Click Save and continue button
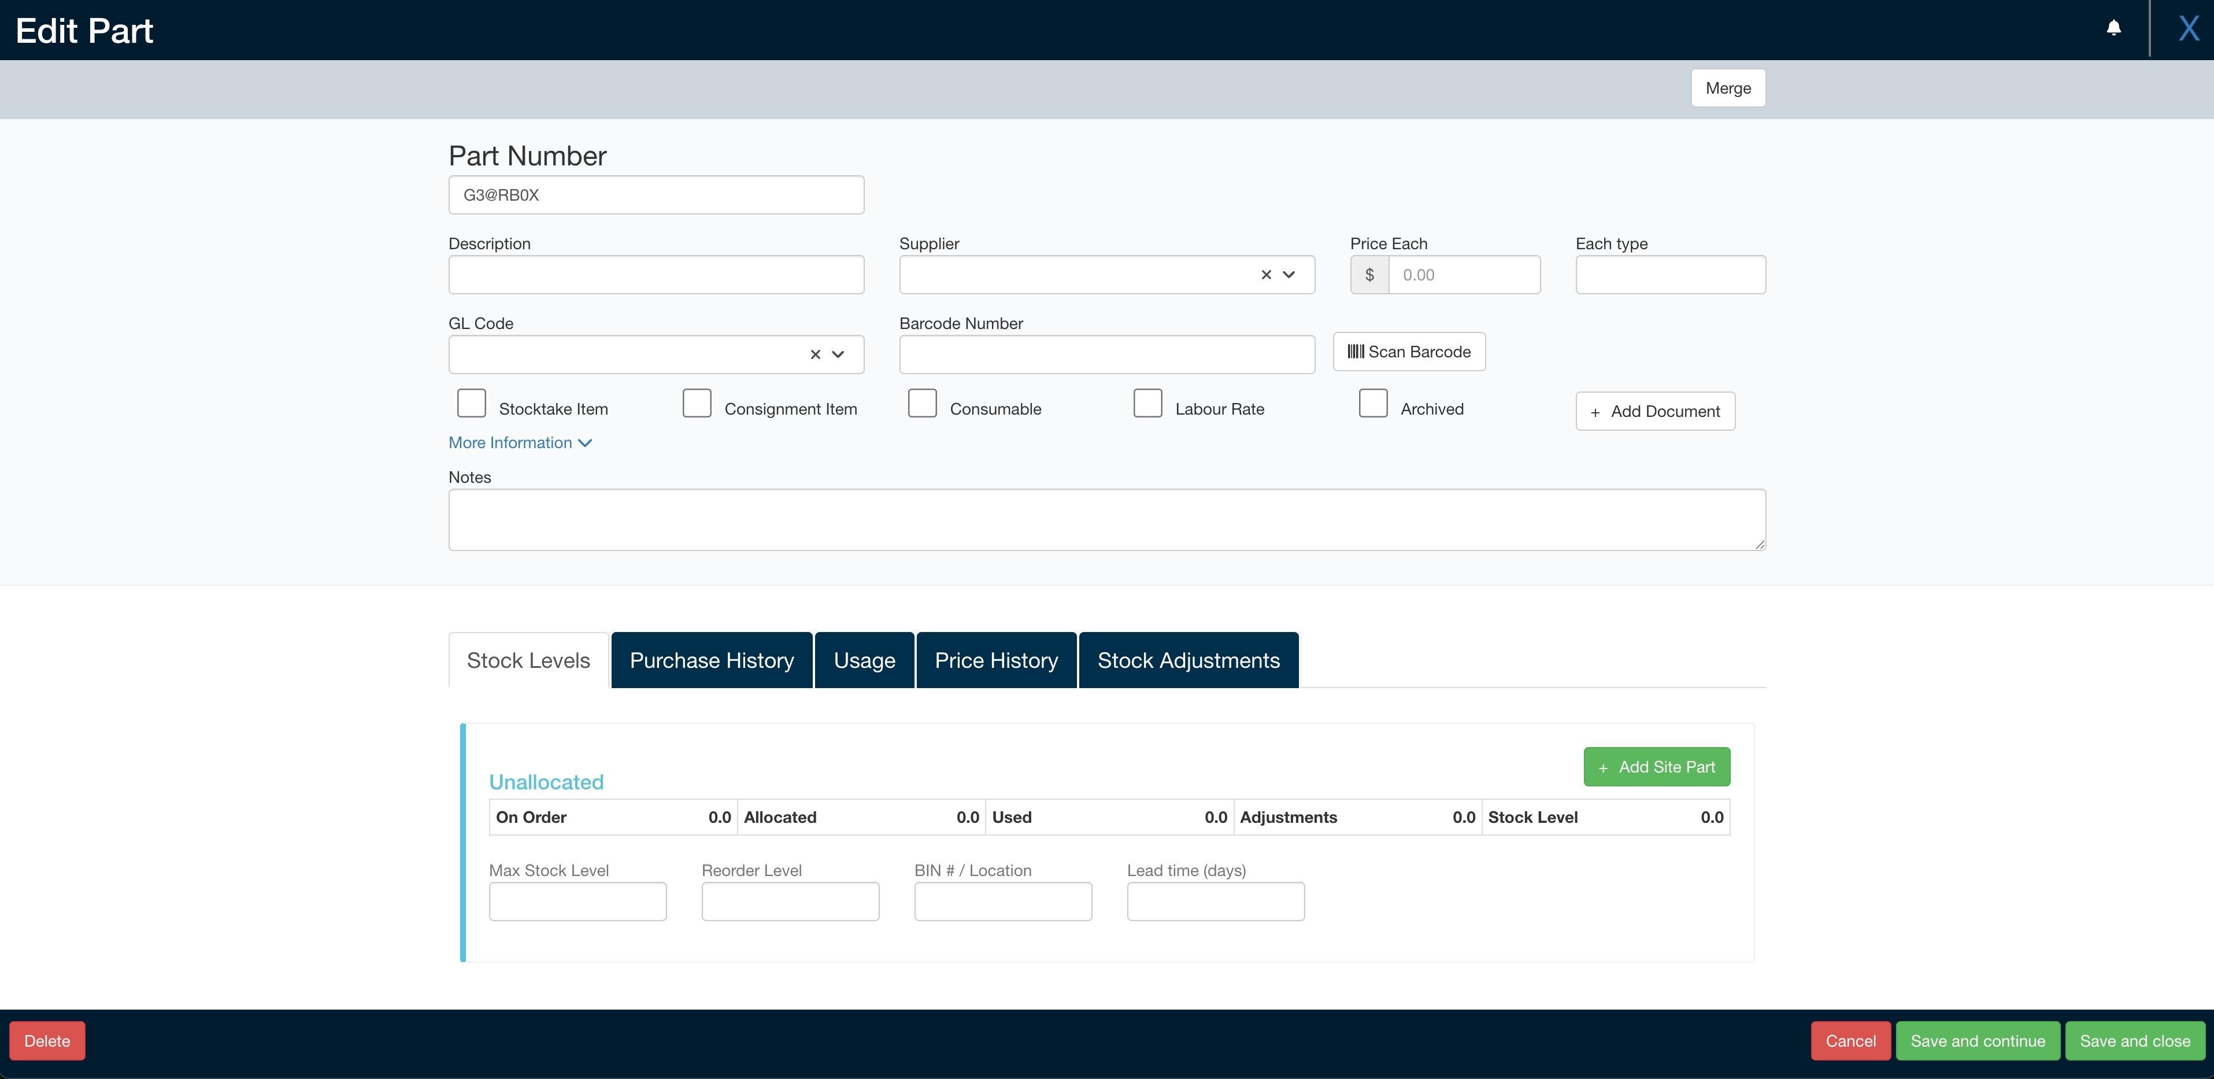2214x1079 pixels. point(1977,1041)
